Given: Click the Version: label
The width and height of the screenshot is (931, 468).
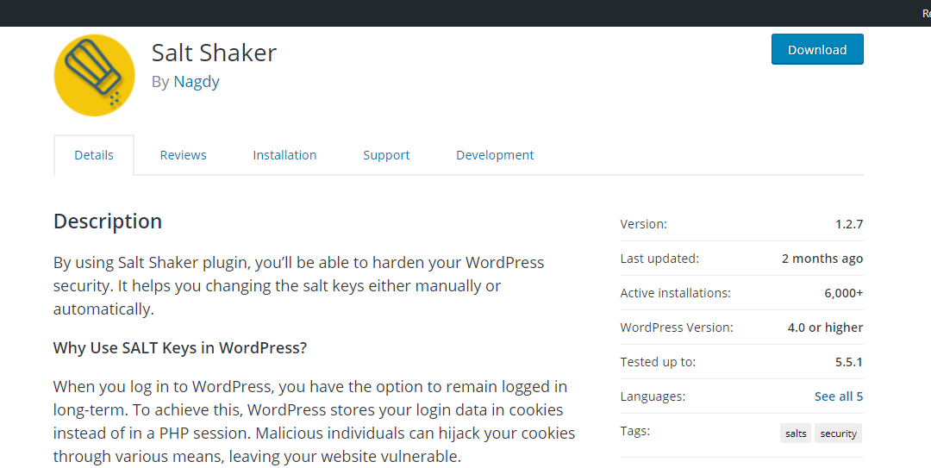Looking at the screenshot, I should click(644, 224).
